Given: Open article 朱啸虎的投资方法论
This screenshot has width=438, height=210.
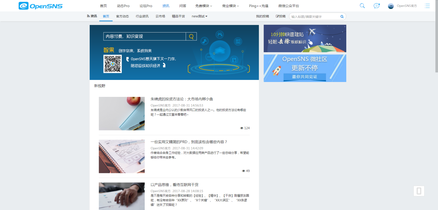Looking at the screenshot, I should point(182,99).
